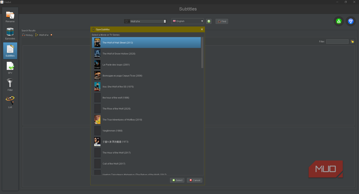This screenshot has width=359, height=194.
Task: Close the 'Wolf of w' search tab
Action: [51, 35]
